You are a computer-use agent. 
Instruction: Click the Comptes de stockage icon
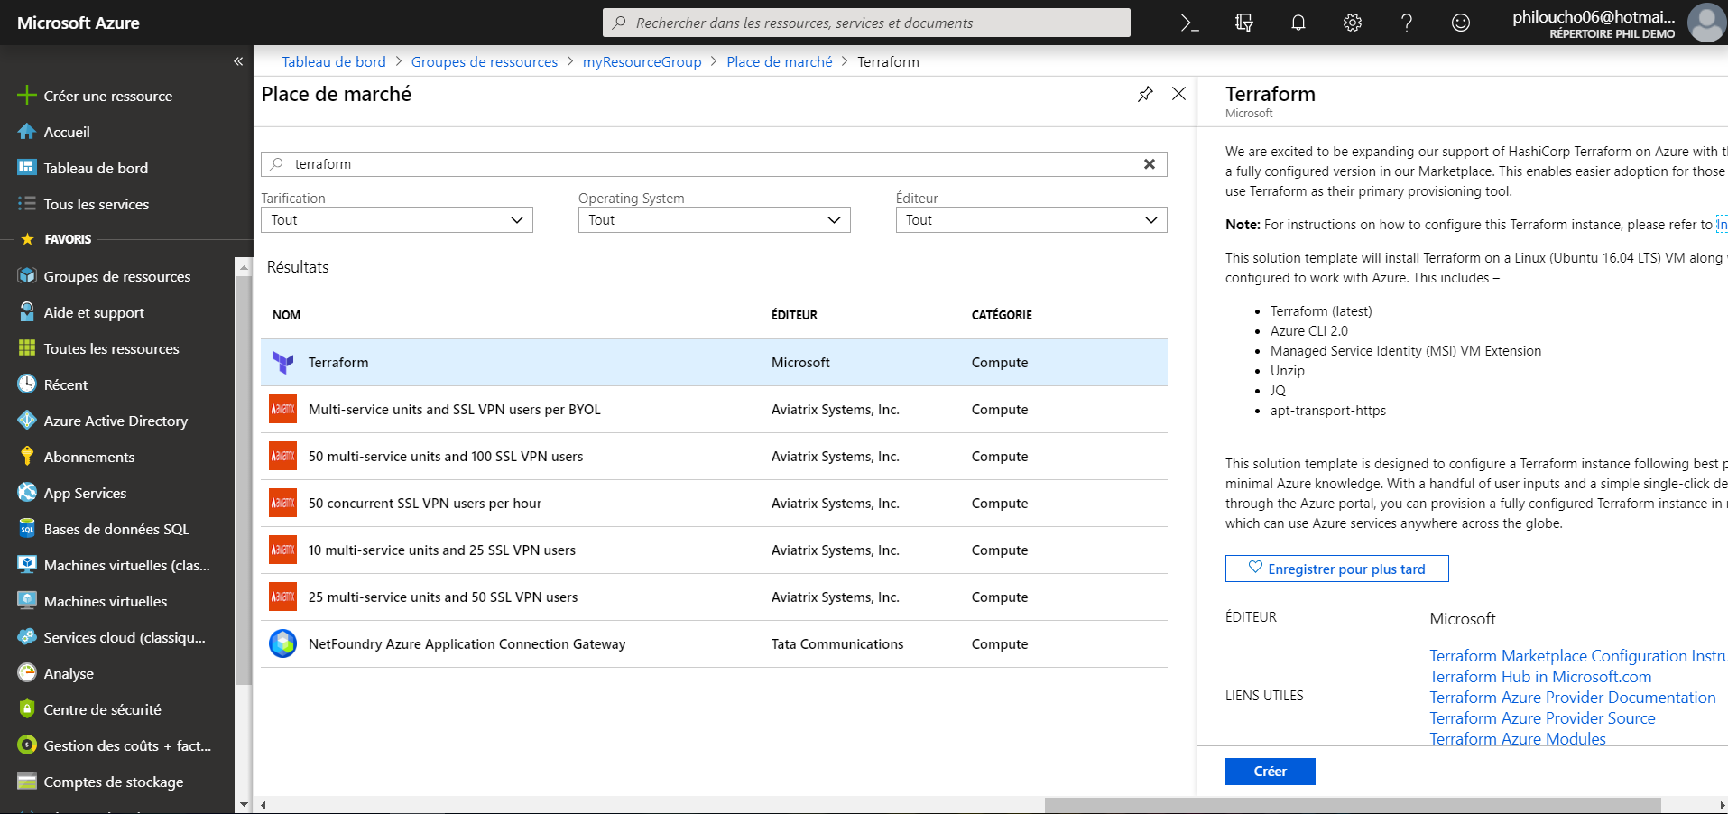click(27, 782)
